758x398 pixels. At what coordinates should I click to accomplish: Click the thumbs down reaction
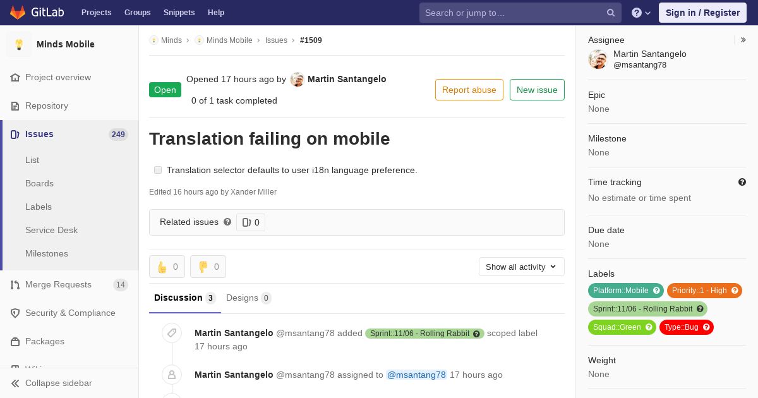[x=208, y=267]
